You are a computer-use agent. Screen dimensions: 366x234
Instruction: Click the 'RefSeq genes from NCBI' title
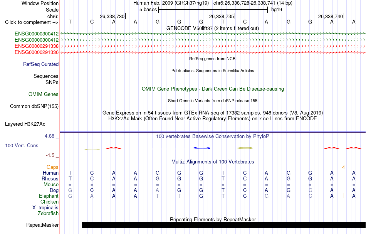[213, 59]
